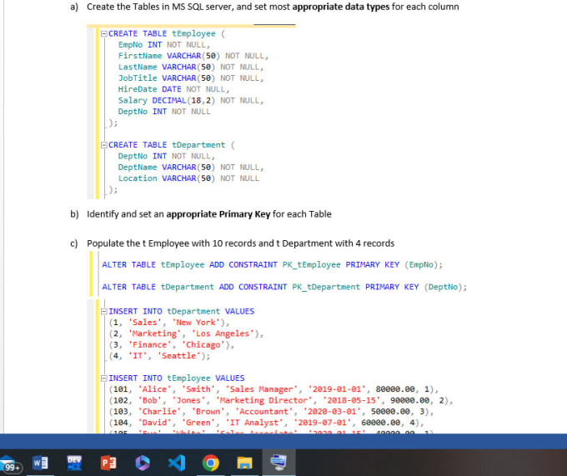
Task: Open Visual Studio Code from the taskbar
Action: coord(177,463)
